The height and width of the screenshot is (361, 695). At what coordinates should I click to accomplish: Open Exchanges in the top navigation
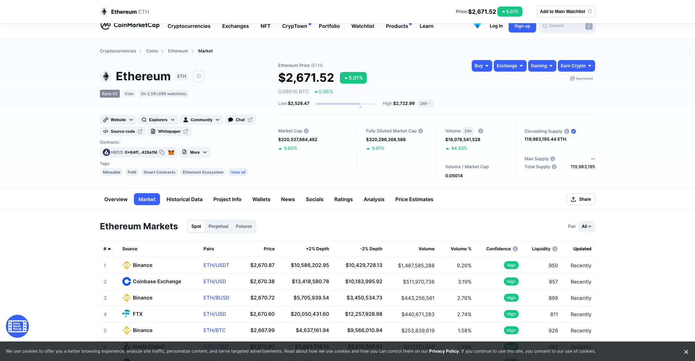tap(235, 26)
